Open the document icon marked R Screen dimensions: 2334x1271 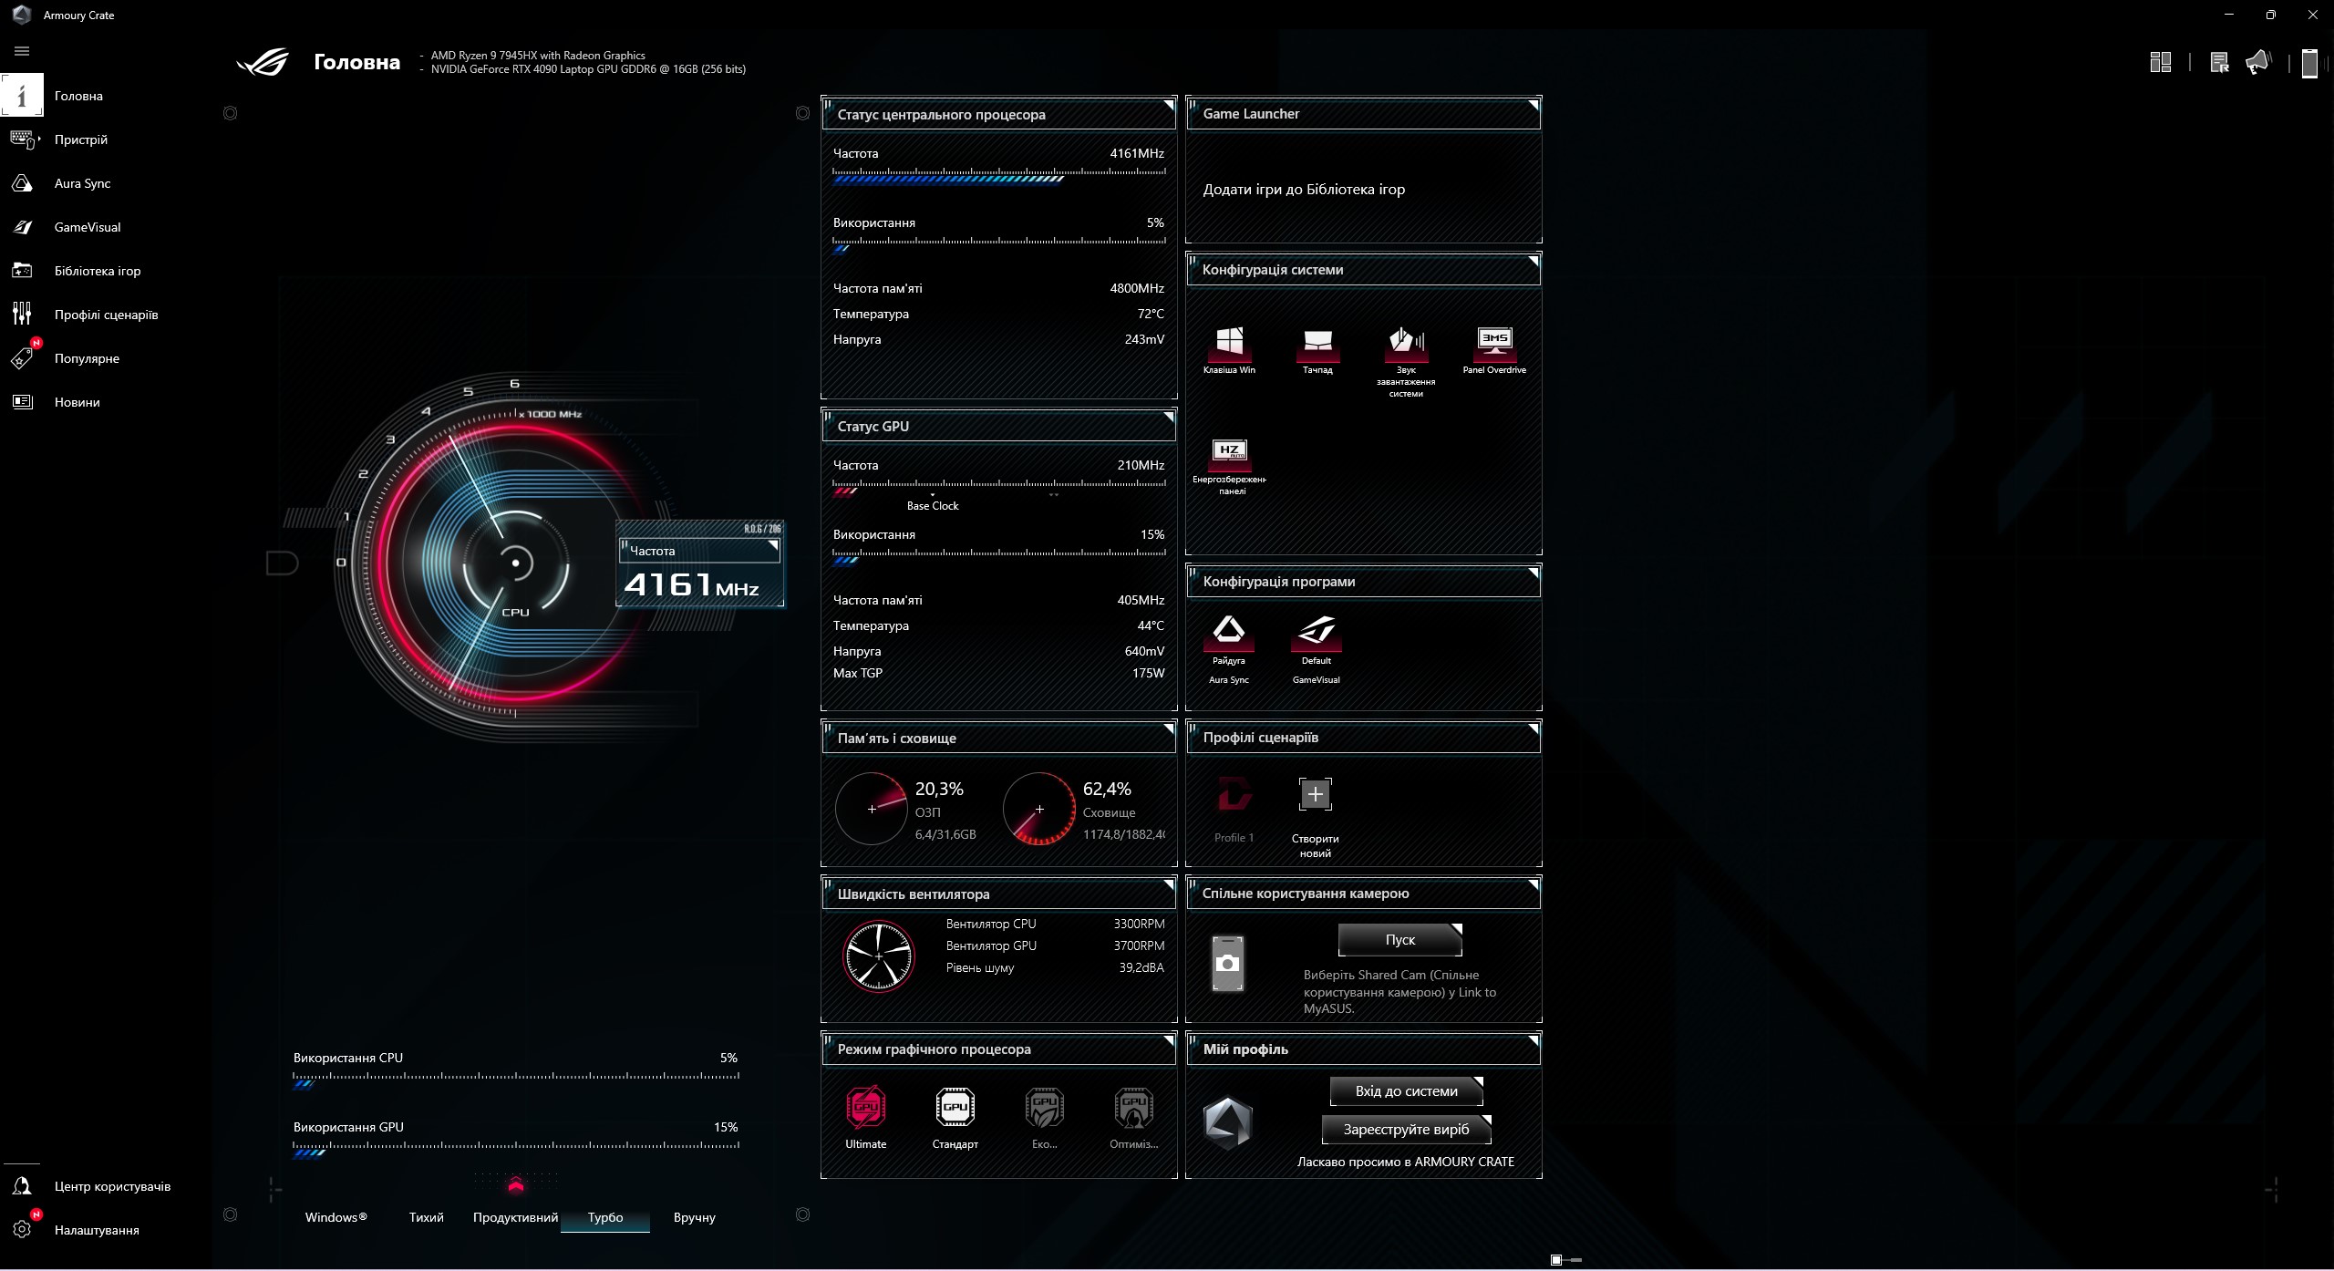pos(2220,62)
